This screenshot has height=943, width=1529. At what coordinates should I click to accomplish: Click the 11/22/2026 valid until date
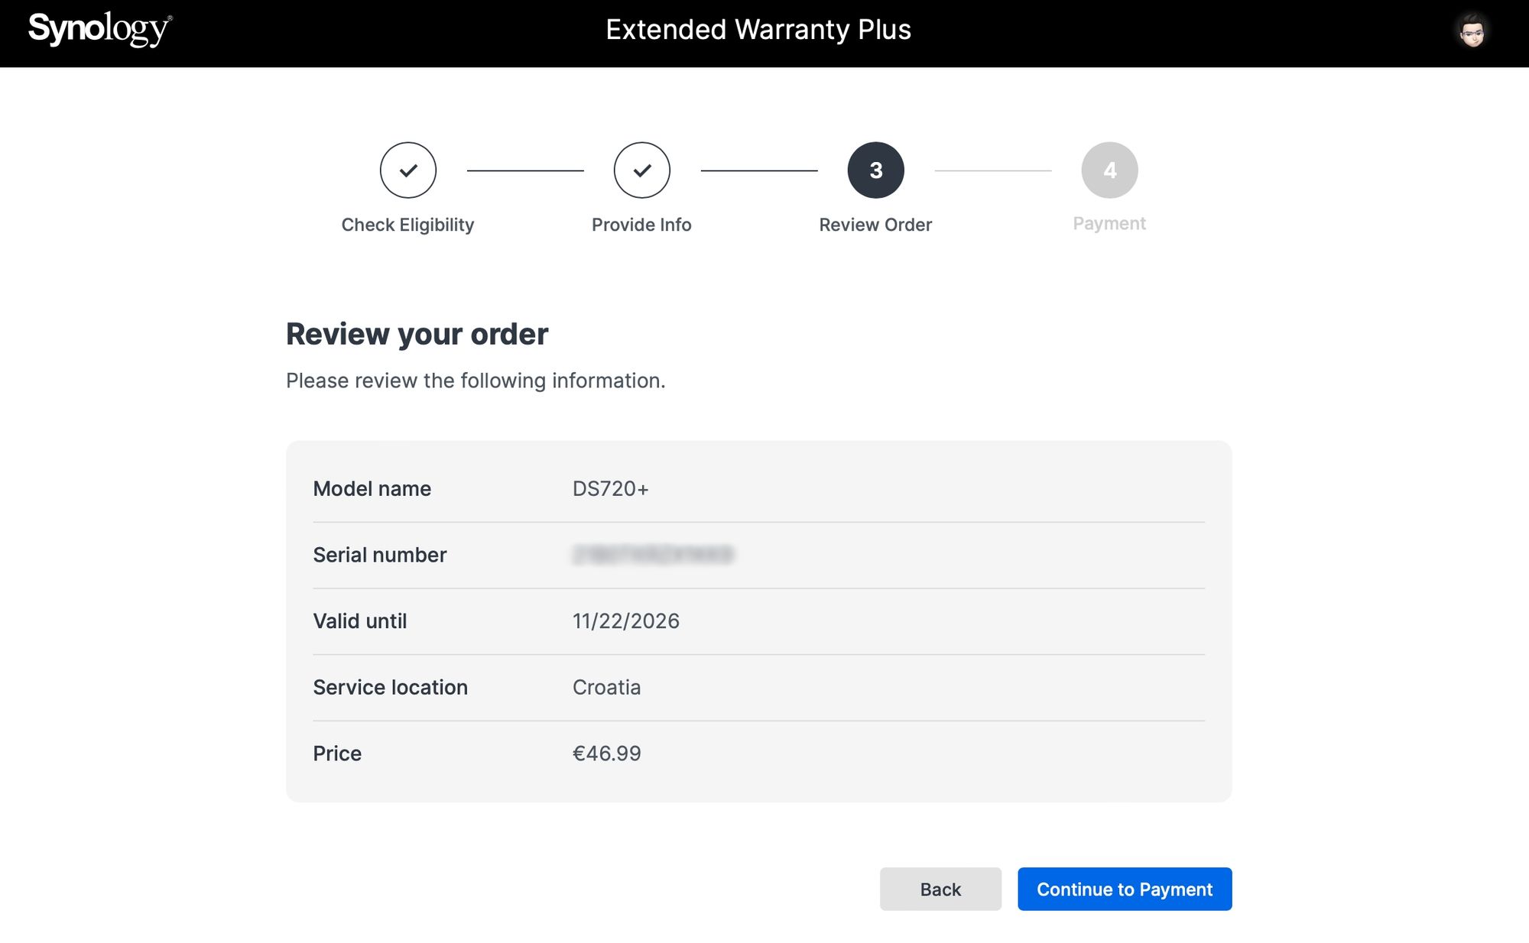[x=626, y=621]
